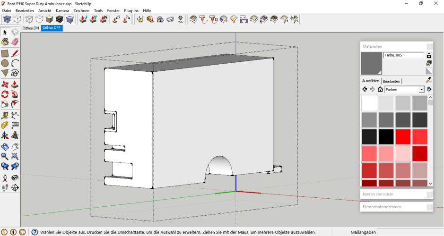Turn Orthos ON
The image size is (444, 236).
31,28
